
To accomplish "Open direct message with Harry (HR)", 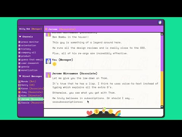I will (x=27, y=85).
